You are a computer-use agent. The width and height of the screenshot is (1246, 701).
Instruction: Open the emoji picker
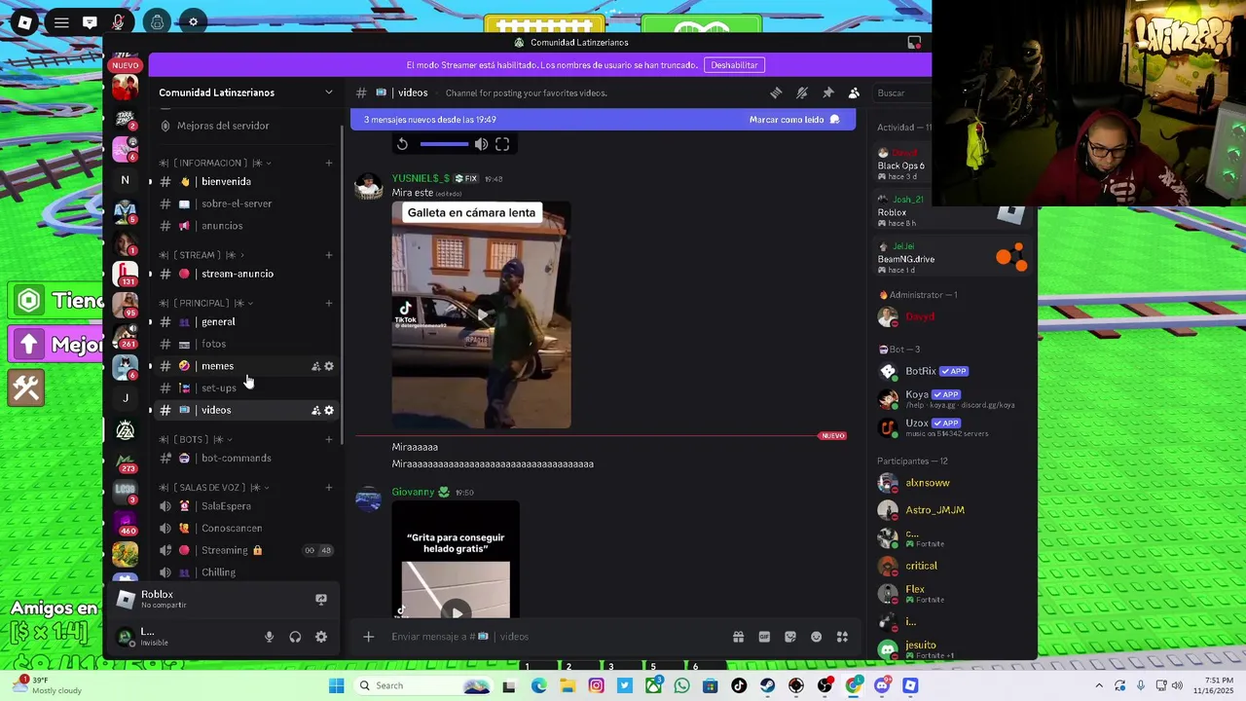tap(816, 637)
